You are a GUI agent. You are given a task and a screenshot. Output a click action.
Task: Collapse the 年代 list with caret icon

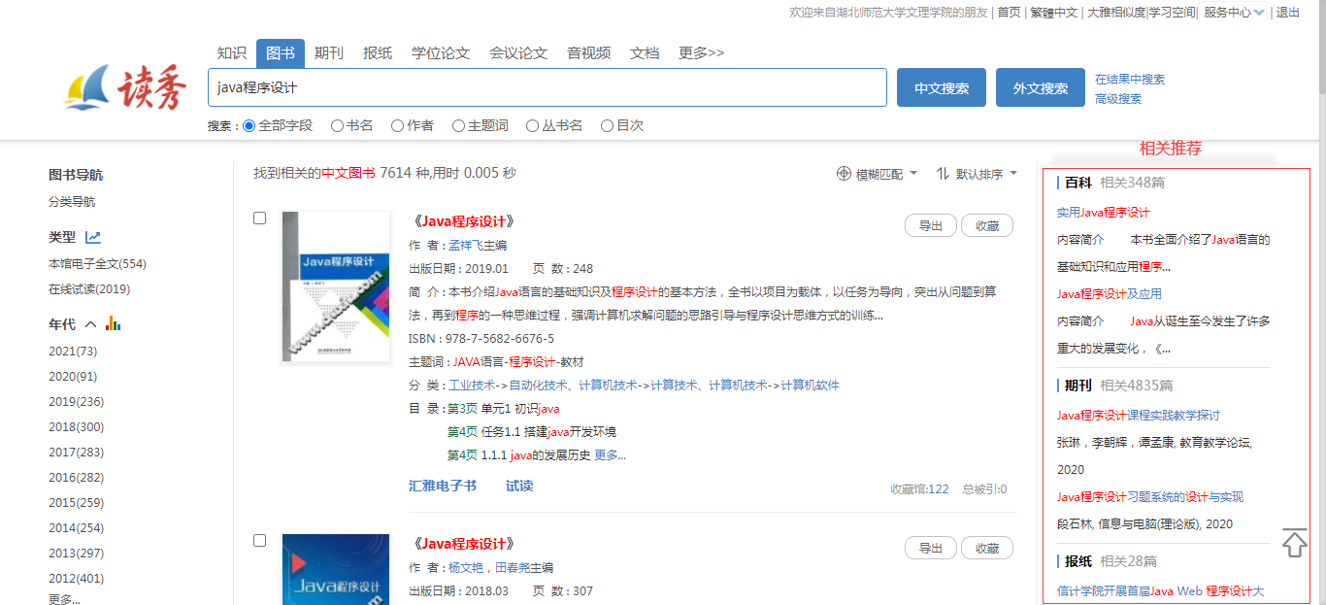pyautogui.click(x=91, y=324)
